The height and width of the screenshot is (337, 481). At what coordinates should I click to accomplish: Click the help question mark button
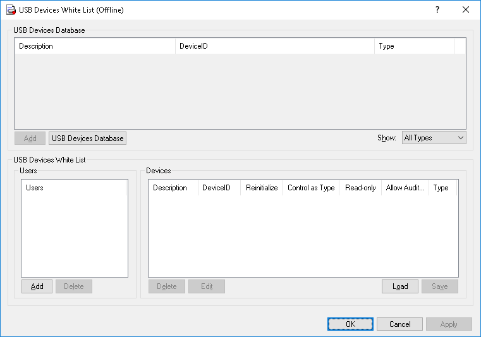pos(437,10)
